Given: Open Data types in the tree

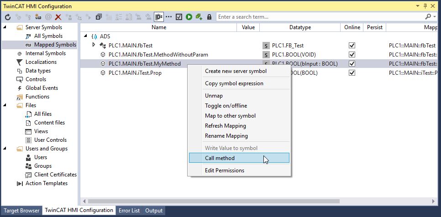Looking at the screenshot, I should (x=38, y=71).
